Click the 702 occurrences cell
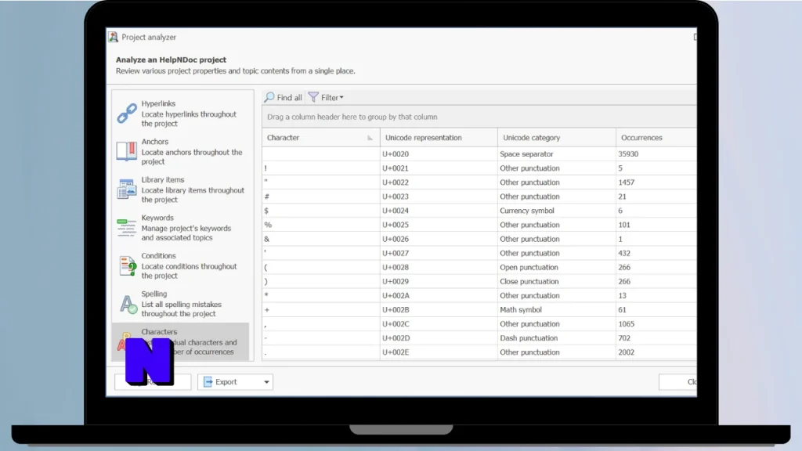 tap(656, 338)
